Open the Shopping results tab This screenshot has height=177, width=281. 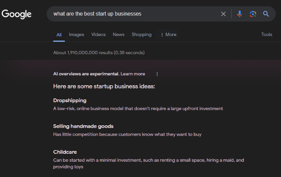click(x=141, y=35)
